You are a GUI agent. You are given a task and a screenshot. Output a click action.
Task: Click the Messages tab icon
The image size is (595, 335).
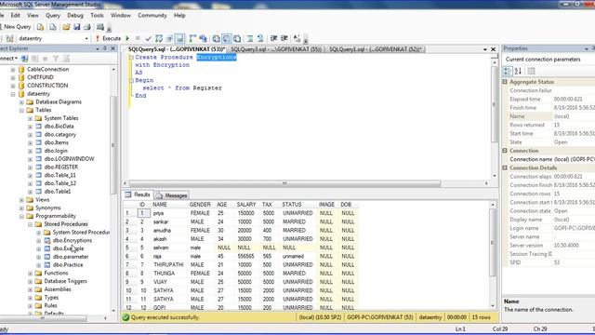(159, 195)
